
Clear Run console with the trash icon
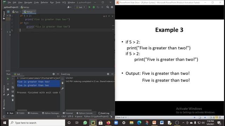tap(13, 100)
